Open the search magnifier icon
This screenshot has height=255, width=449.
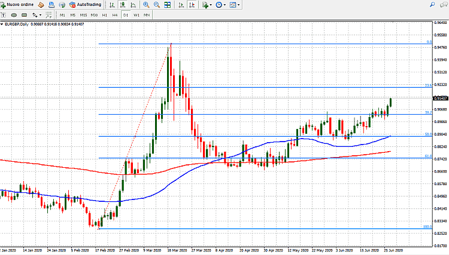pyautogui.click(x=432, y=4)
